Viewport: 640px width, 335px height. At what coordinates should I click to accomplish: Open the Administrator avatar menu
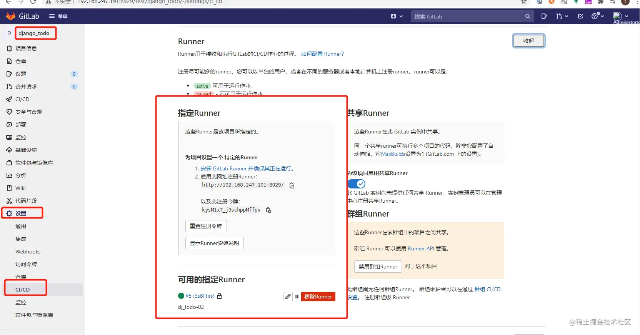pyautogui.click(x=620, y=16)
